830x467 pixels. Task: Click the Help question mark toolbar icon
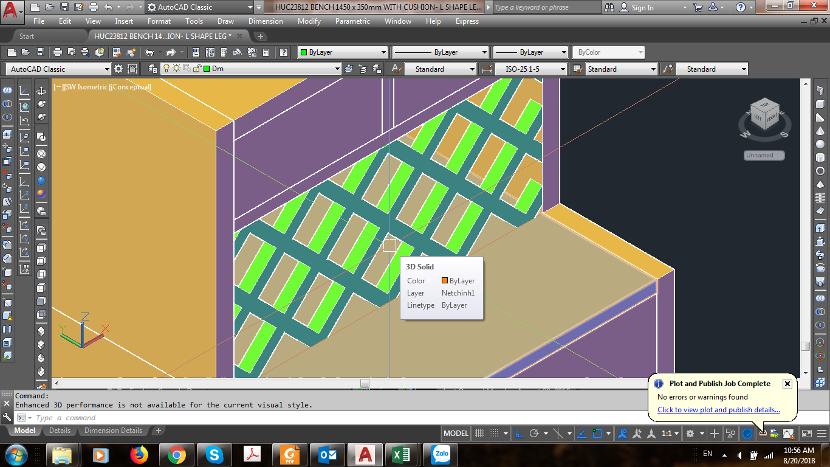point(283,52)
